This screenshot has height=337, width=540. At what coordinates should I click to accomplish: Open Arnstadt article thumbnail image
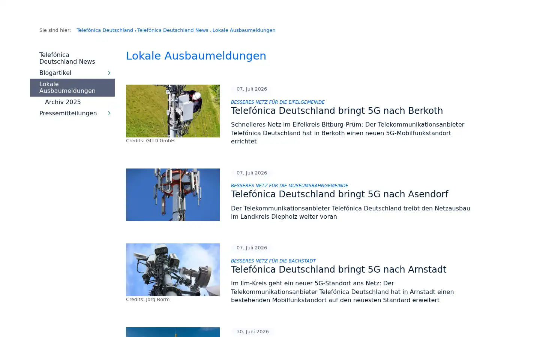coord(173,270)
